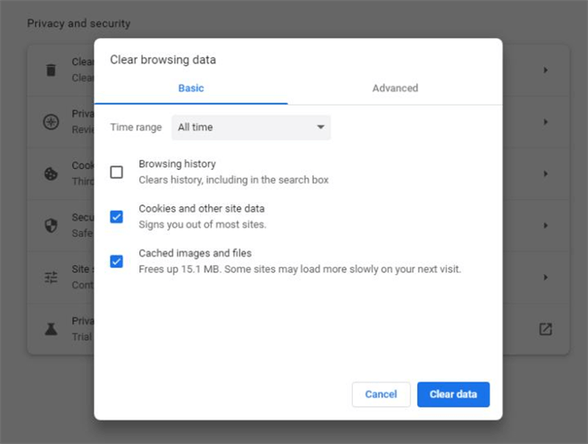
Task: Click the cookie icon in settings list
Action: click(x=52, y=174)
